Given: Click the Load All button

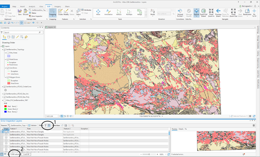Looking at the screenshot, I should pyautogui.click(x=26, y=155).
